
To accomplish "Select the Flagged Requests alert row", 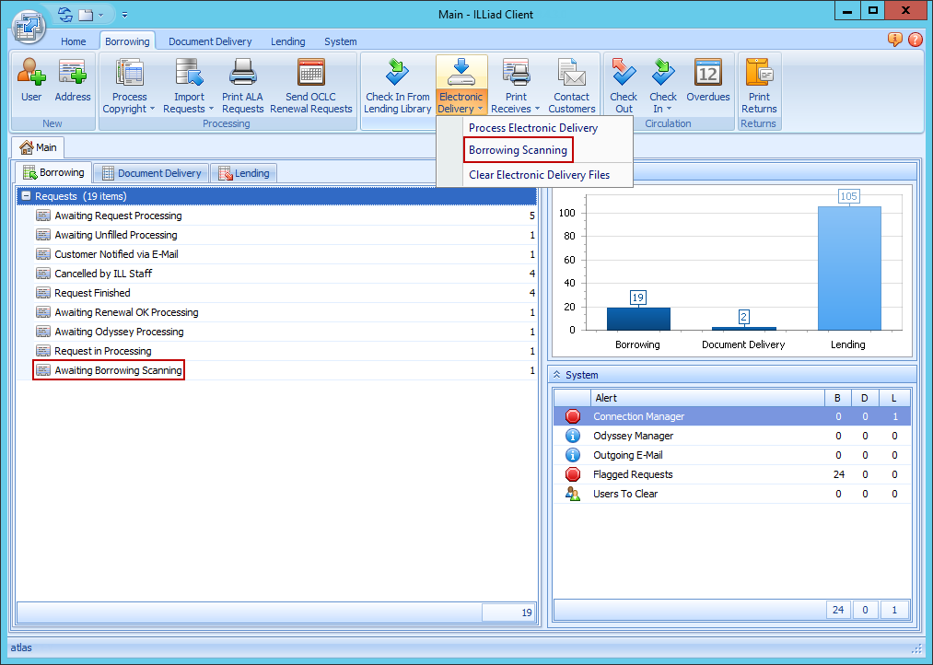I will pyautogui.click(x=633, y=474).
